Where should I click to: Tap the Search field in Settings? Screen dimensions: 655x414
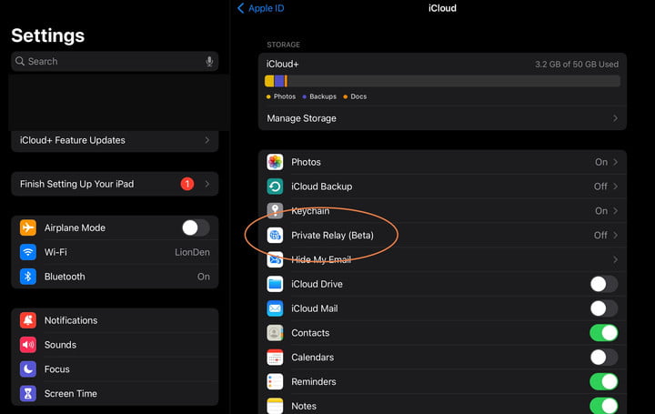pos(115,61)
